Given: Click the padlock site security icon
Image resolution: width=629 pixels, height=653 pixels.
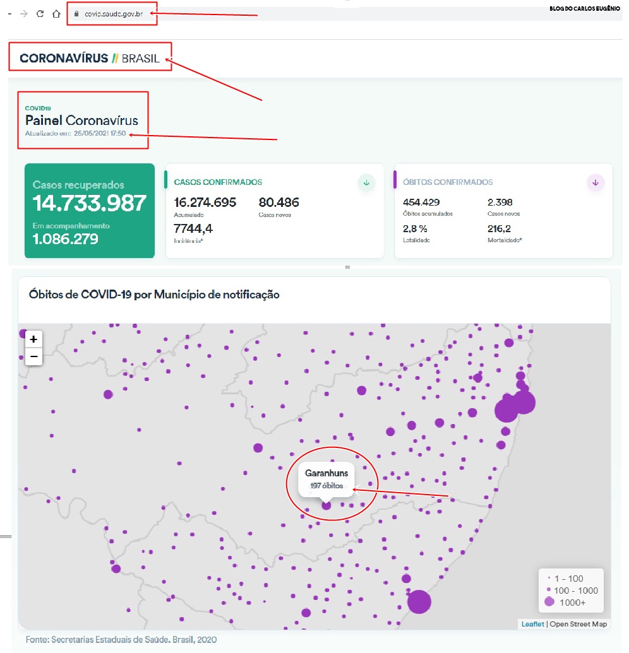Looking at the screenshot, I should click(x=76, y=13).
